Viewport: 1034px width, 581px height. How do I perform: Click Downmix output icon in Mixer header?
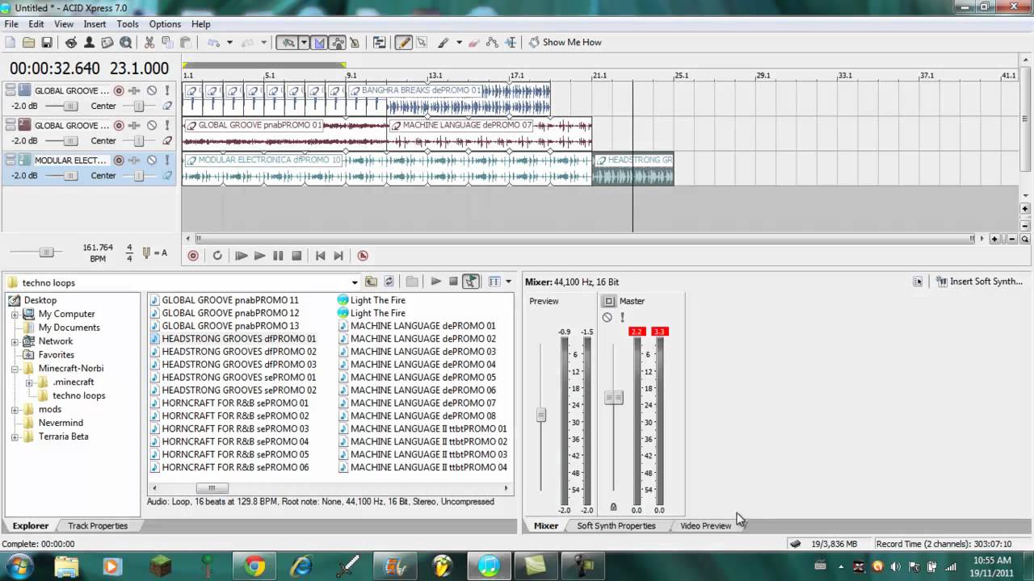click(x=918, y=282)
